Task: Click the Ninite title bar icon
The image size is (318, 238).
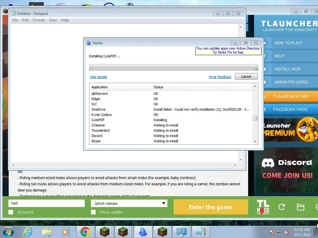Action: 89,43
